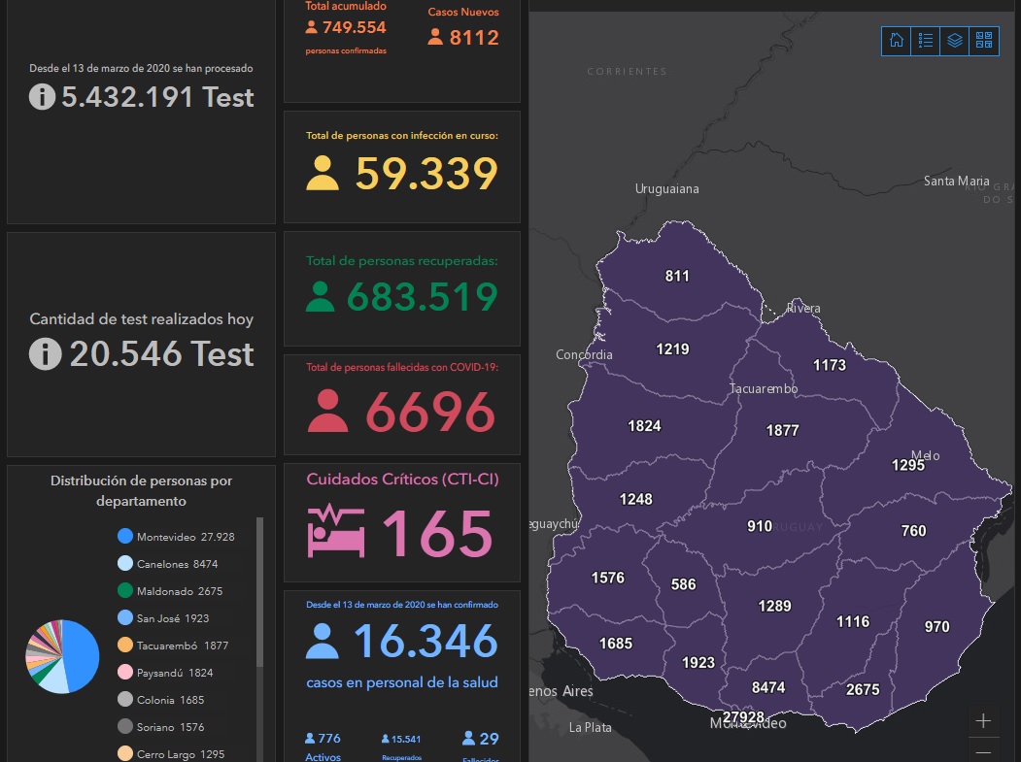Viewport: 1021px width, 762px height.
Task: Click info icon beside 5.432.191 Test
Action: click(x=42, y=97)
